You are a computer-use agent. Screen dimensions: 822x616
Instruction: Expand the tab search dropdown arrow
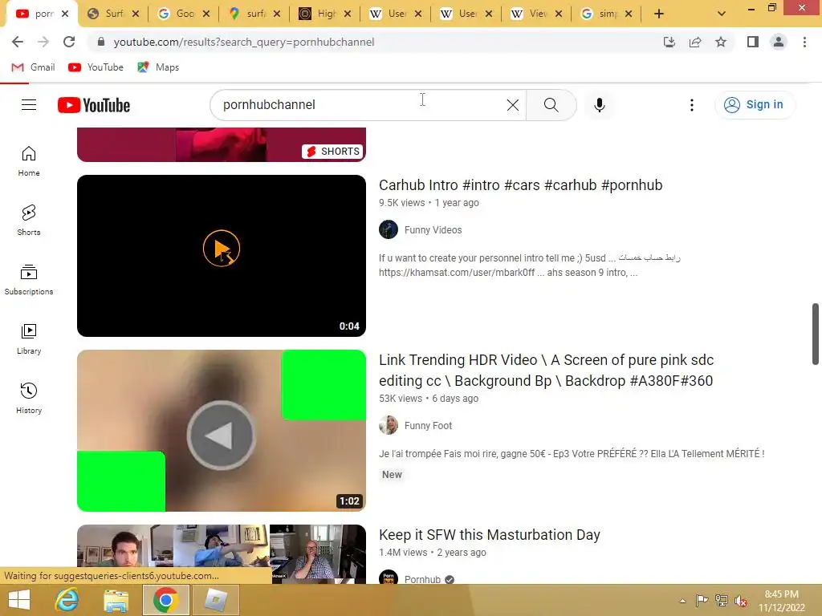(x=722, y=14)
